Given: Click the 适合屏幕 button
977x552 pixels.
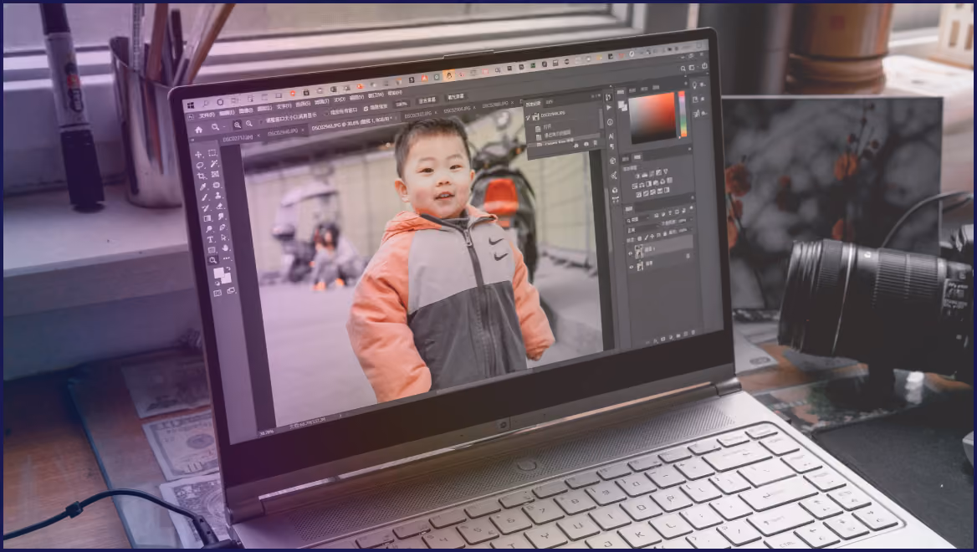Looking at the screenshot, I should 427,100.
